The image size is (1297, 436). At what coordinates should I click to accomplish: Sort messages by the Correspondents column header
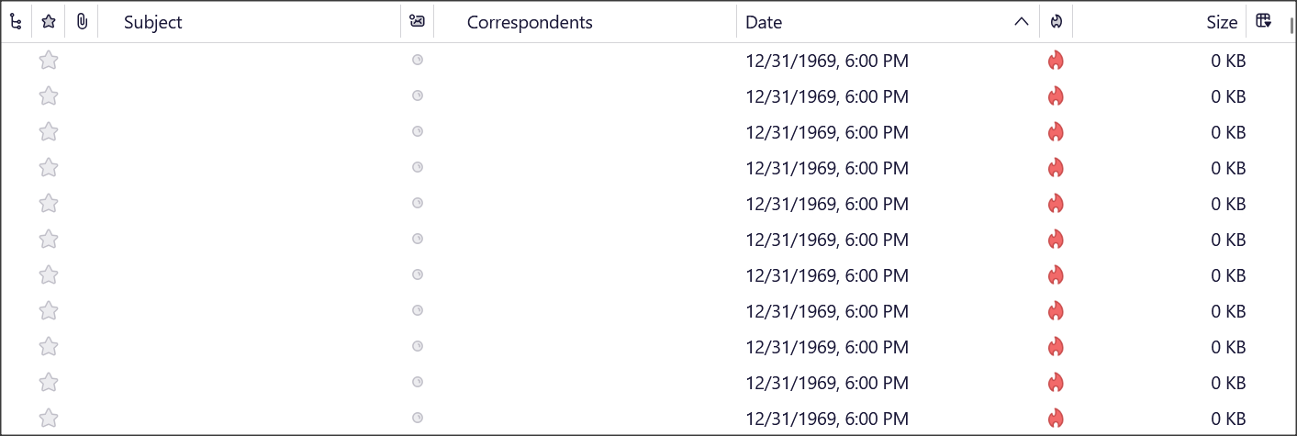(x=530, y=22)
